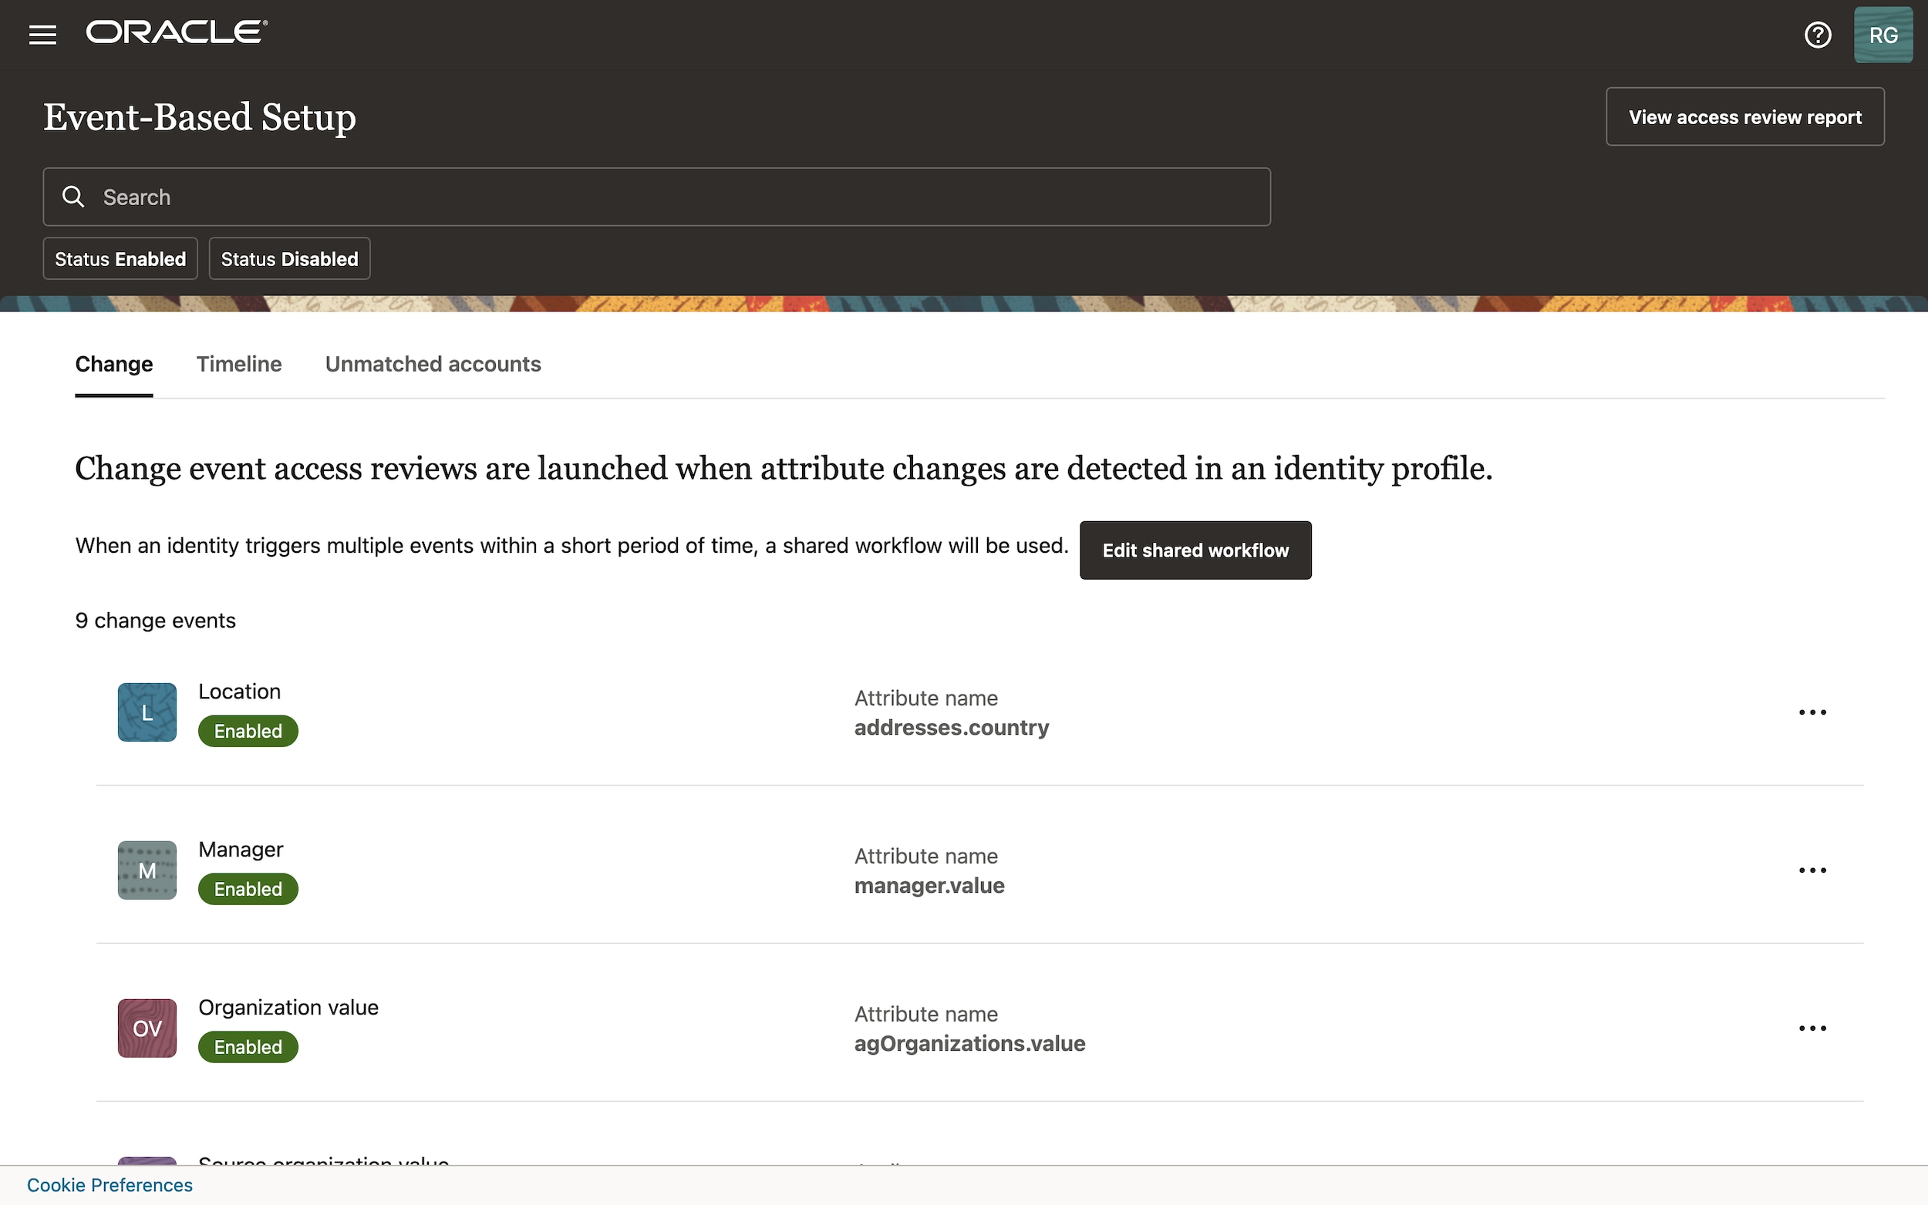Open the Manager row actions menu
This screenshot has height=1205, width=1928.
point(1813,870)
